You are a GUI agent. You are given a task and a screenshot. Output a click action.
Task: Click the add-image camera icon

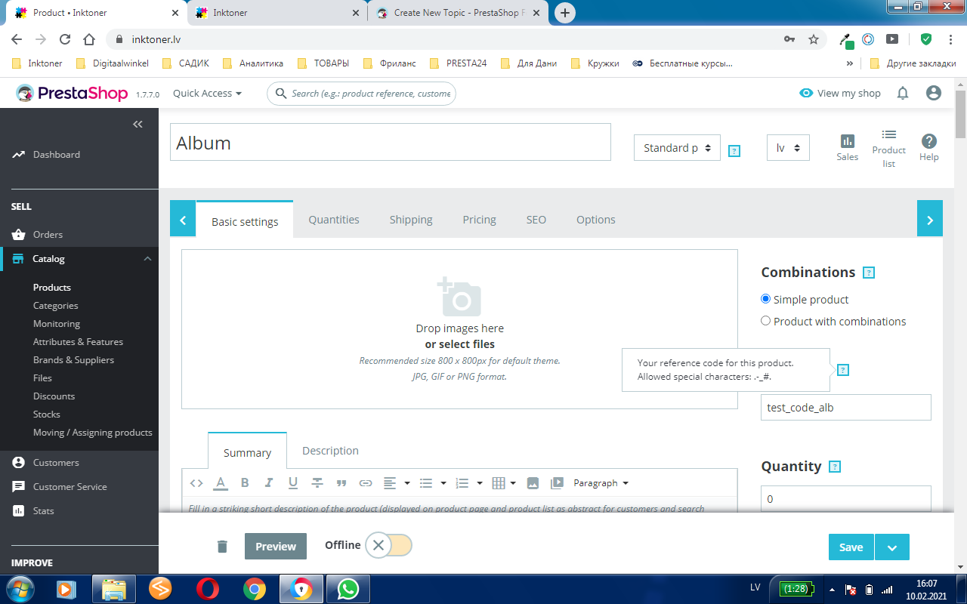tap(459, 296)
